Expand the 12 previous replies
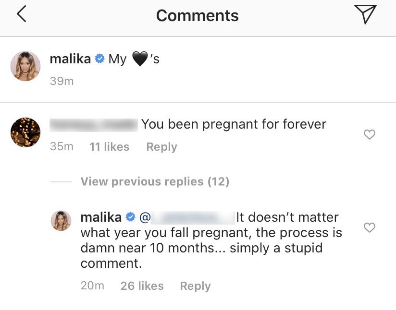This screenshot has height=310, width=396. [154, 181]
